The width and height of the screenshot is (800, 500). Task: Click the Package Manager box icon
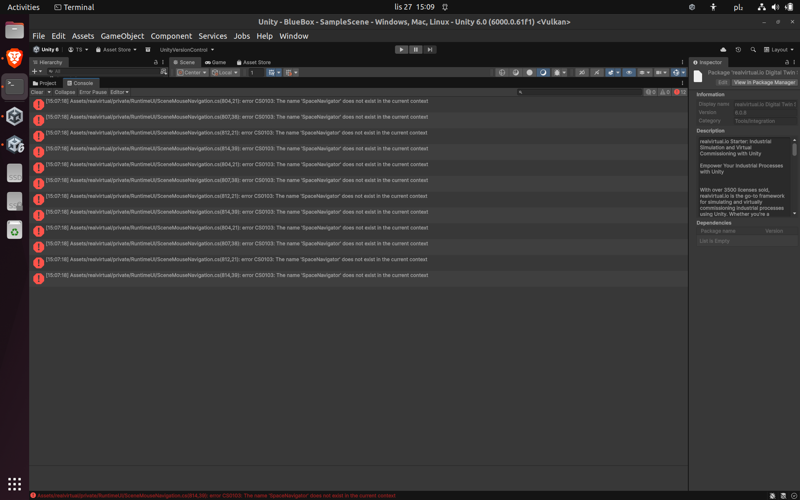147,50
